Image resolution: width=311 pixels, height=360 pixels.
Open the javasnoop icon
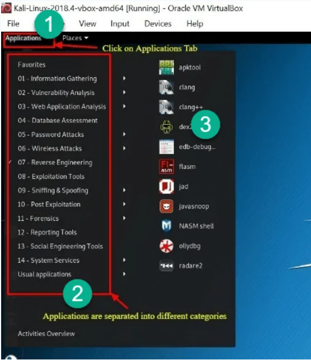click(x=167, y=206)
